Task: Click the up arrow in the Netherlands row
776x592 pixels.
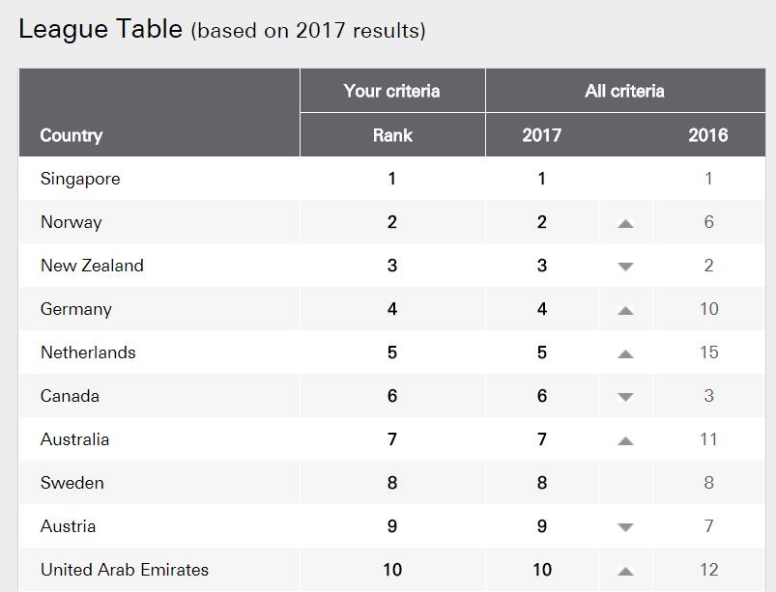Action: [625, 353]
